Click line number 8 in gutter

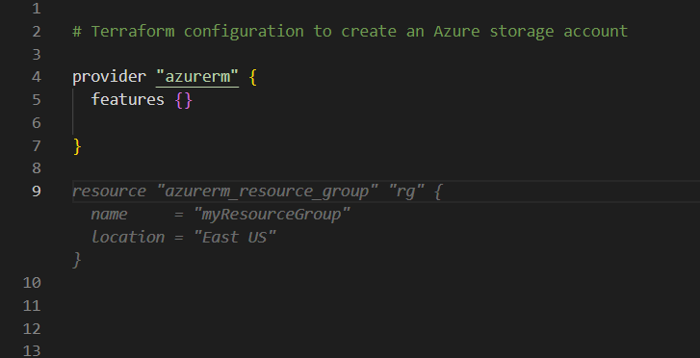pyautogui.click(x=37, y=168)
